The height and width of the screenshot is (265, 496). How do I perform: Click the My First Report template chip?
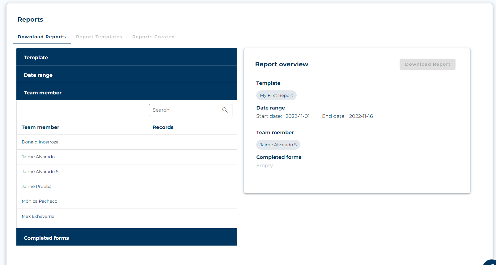pos(276,95)
